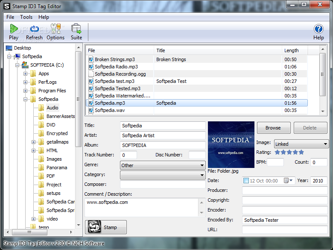This screenshot has width=333, height=250.
Task: Expand the Apps folder
Action: click(25, 74)
